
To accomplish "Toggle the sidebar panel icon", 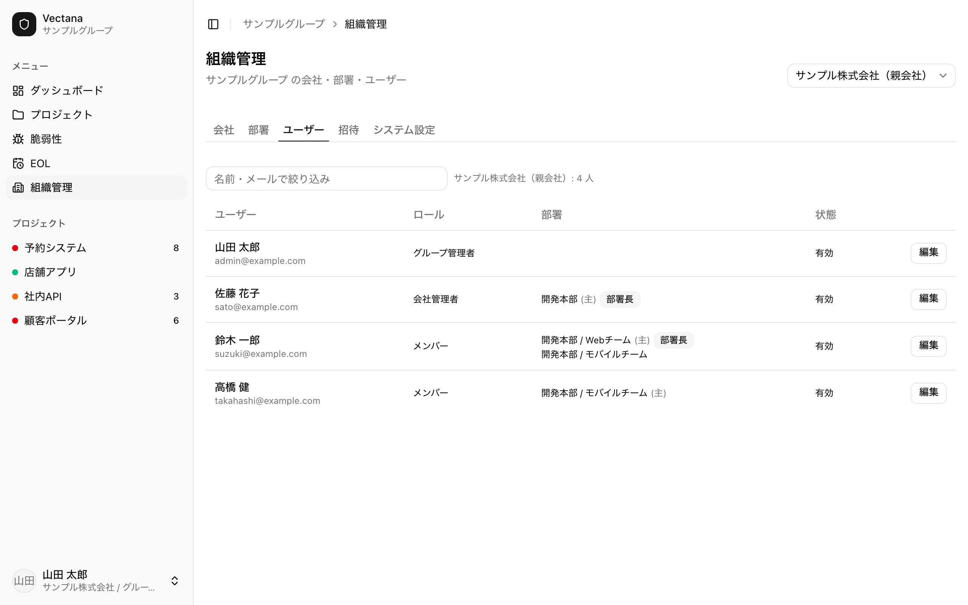I will tap(213, 25).
